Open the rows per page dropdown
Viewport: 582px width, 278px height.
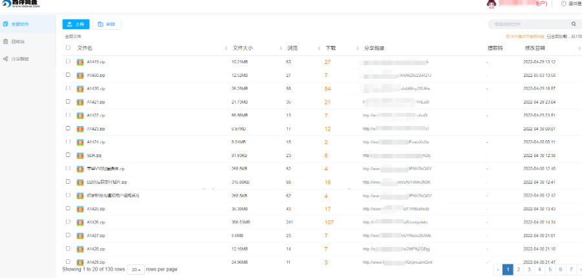(x=136, y=269)
